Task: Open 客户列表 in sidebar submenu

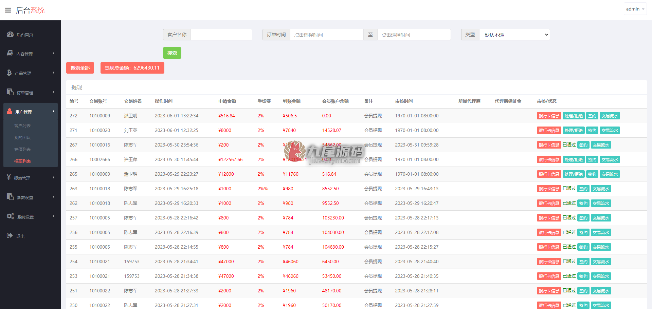Action: click(x=22, y=125)
